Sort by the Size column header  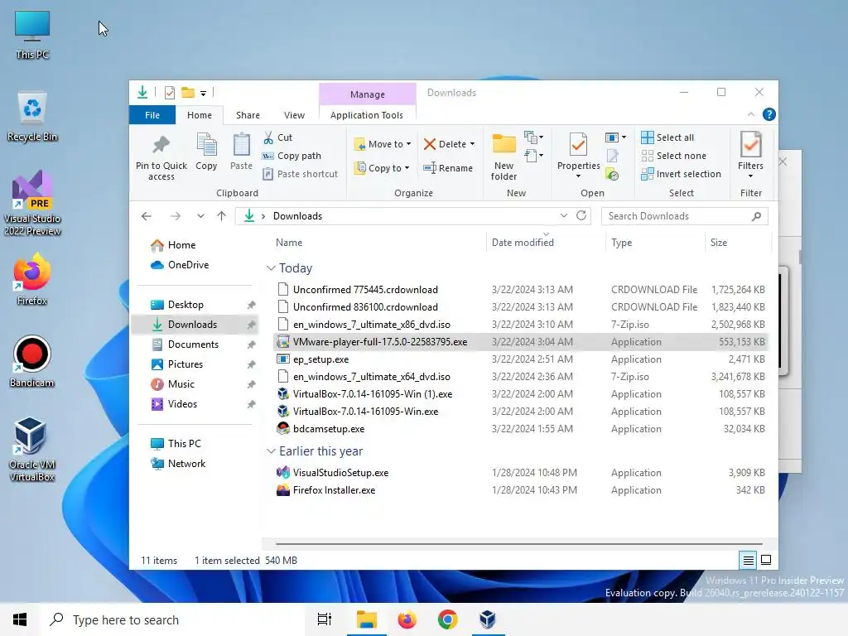[x=738, y=243]
